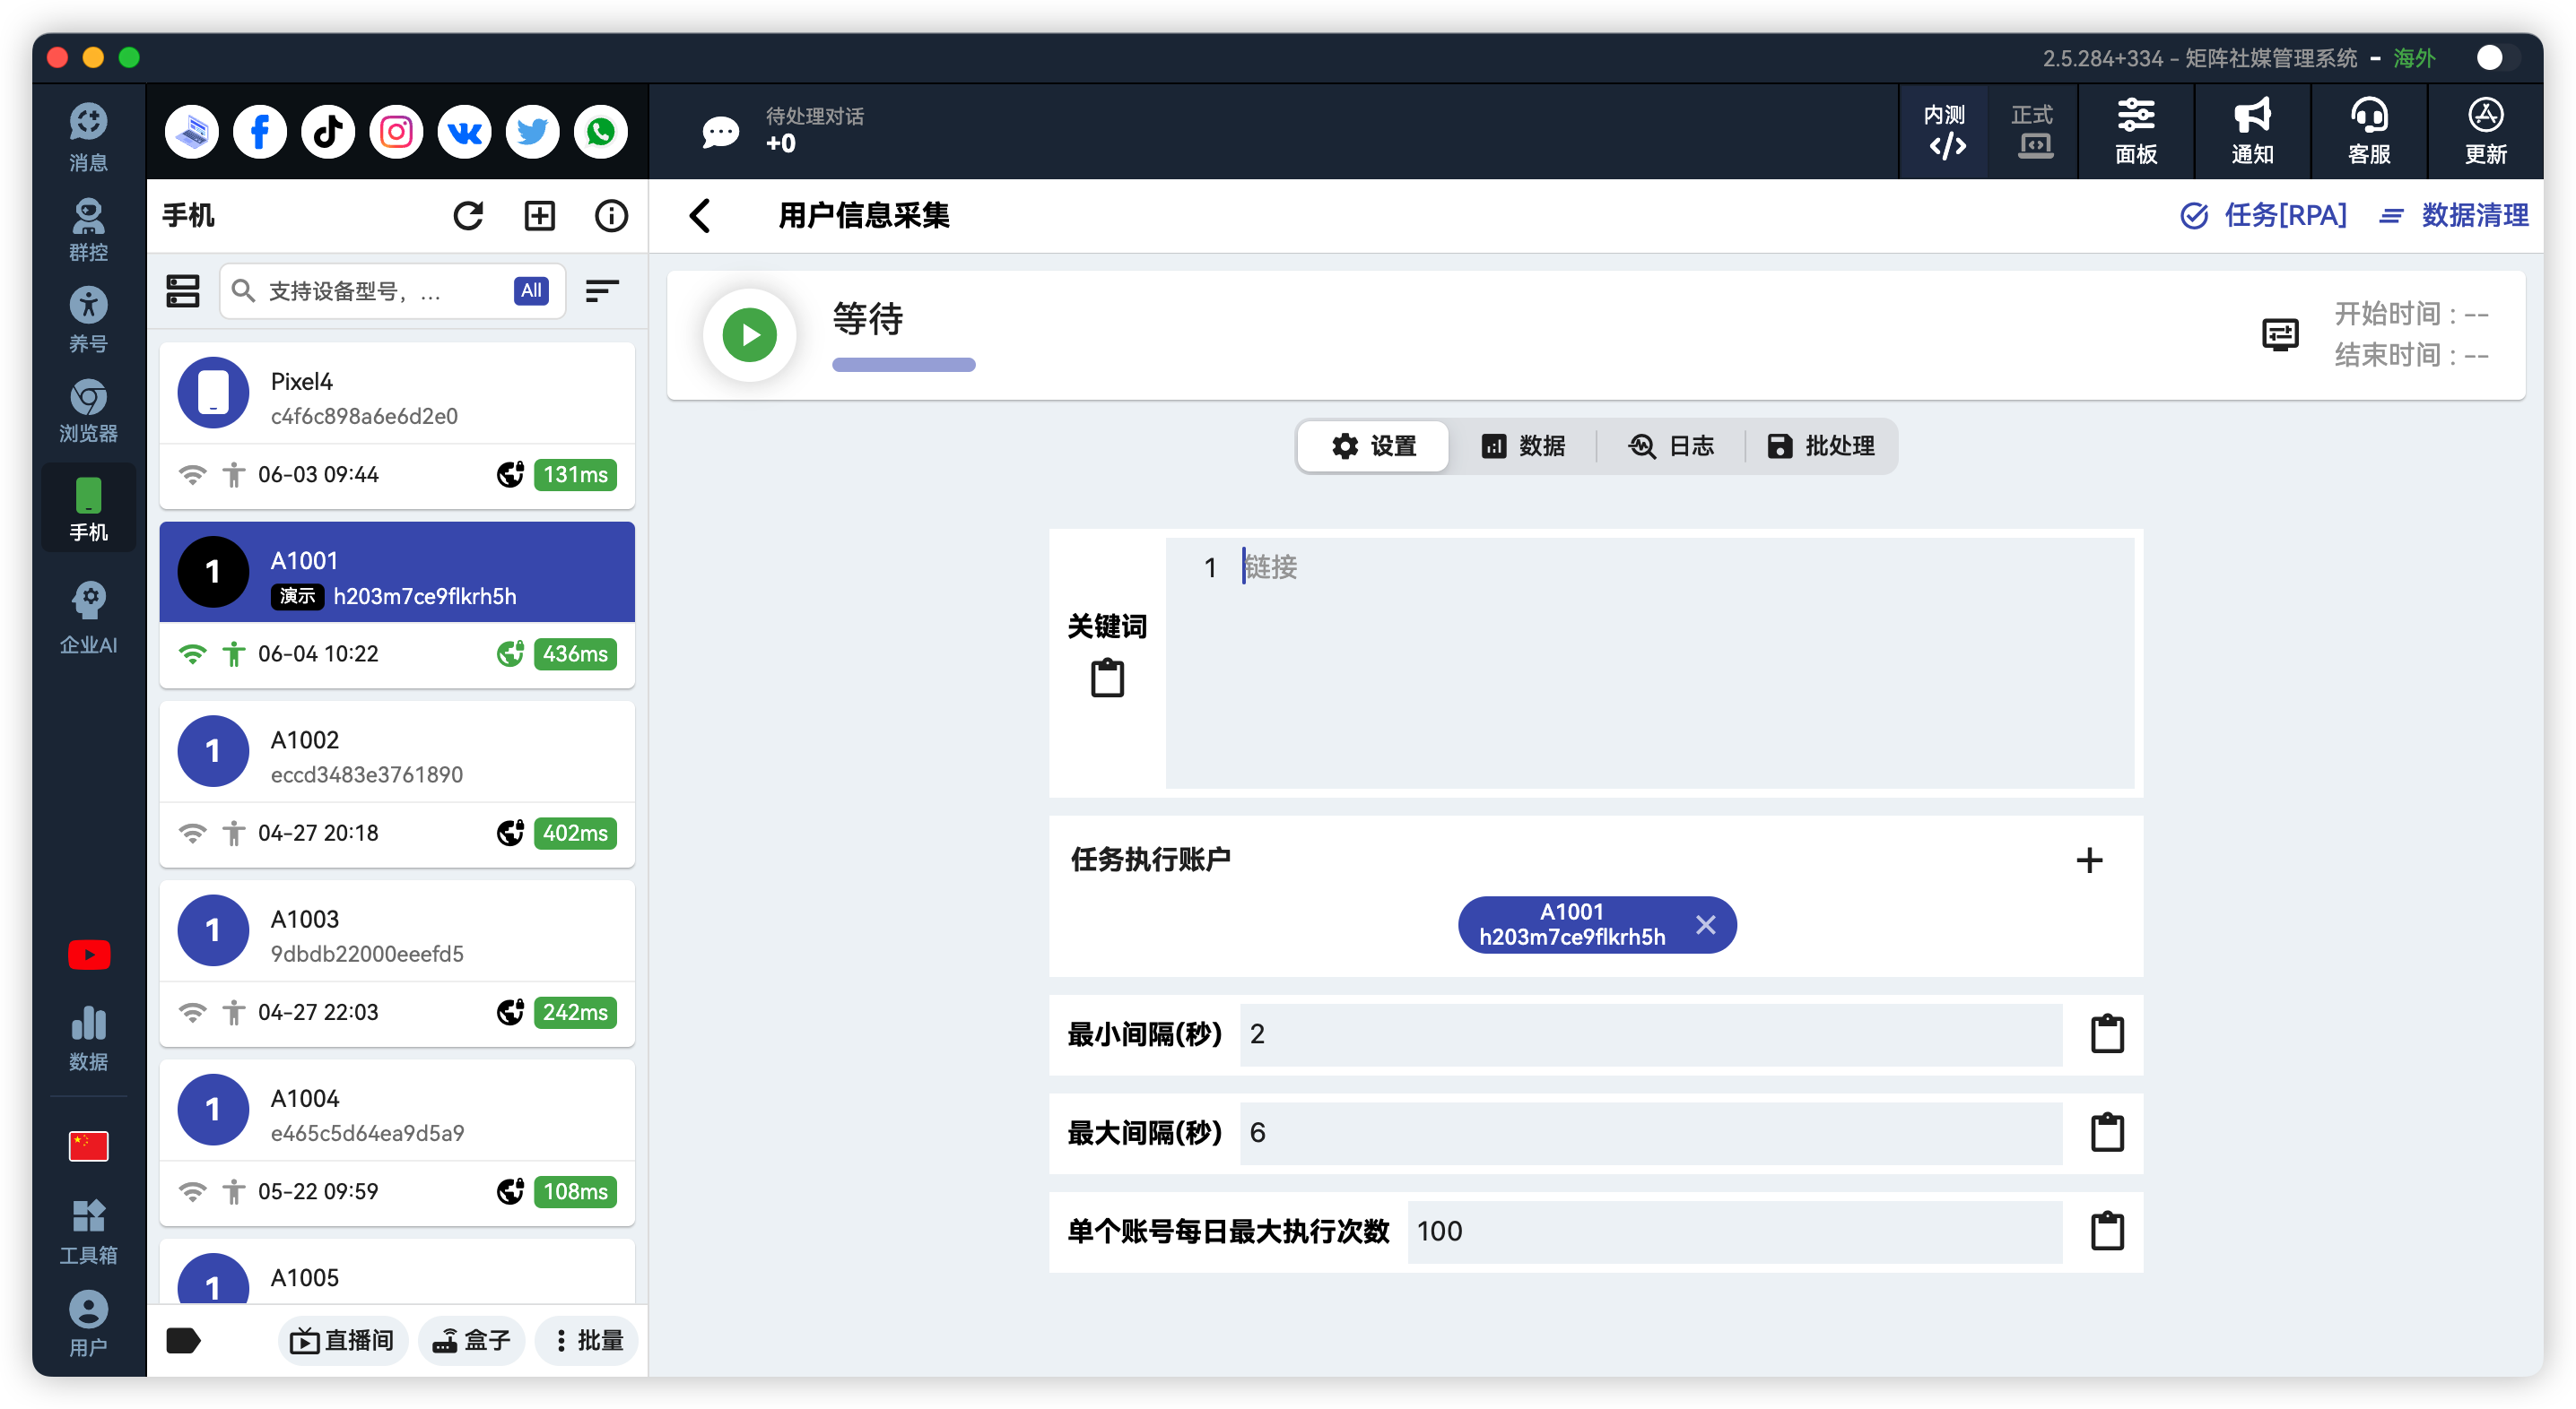Open the 群控 group control section

tap(88, 229)
